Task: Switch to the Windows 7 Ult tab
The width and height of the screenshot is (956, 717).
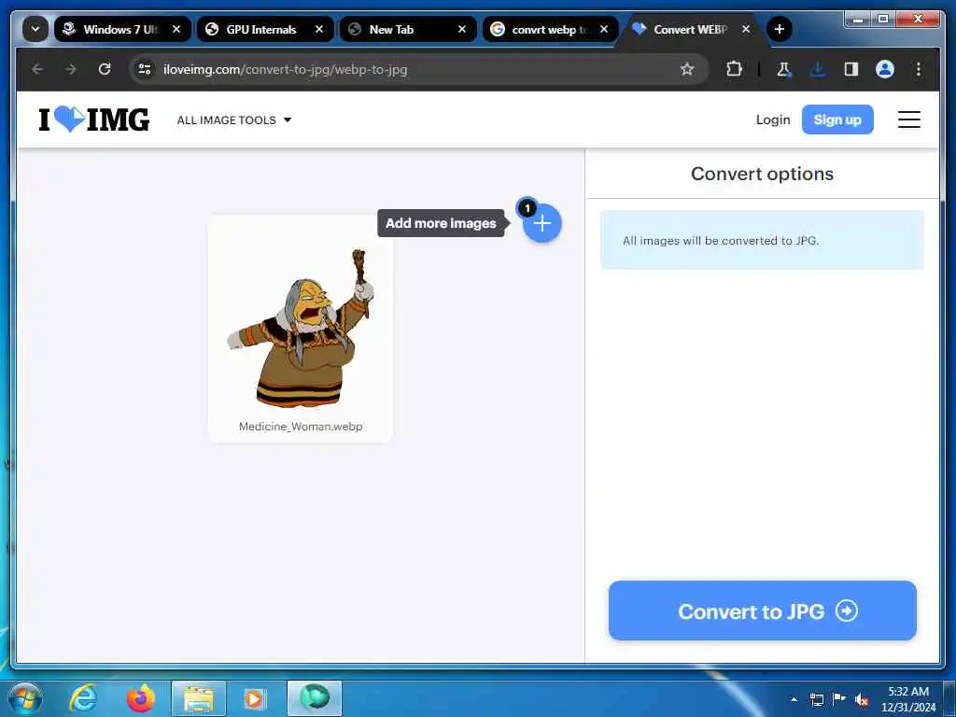Action: pos(121,29)
